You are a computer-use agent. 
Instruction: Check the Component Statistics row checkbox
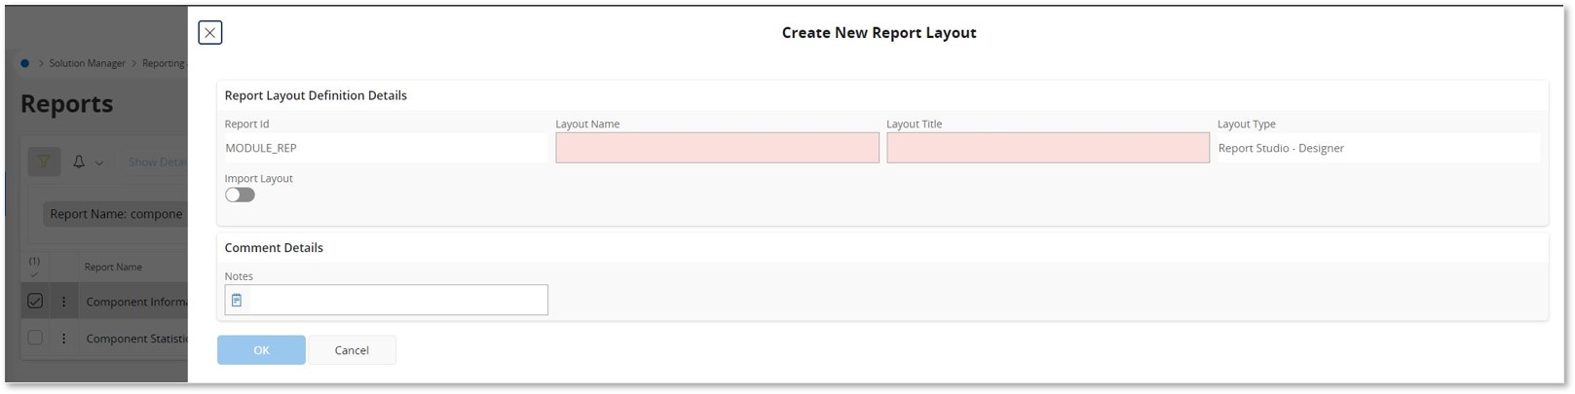click(35, 339)
